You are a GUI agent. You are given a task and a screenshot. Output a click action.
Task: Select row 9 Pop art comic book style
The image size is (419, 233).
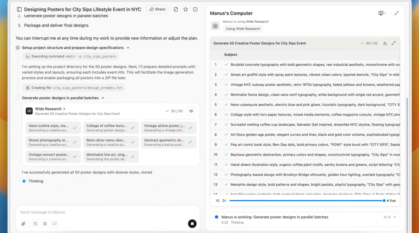point(305,145)
